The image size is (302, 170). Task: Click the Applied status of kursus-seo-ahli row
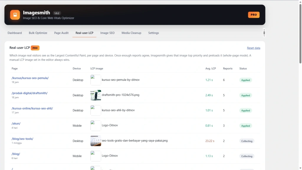(x=246, y=111)
